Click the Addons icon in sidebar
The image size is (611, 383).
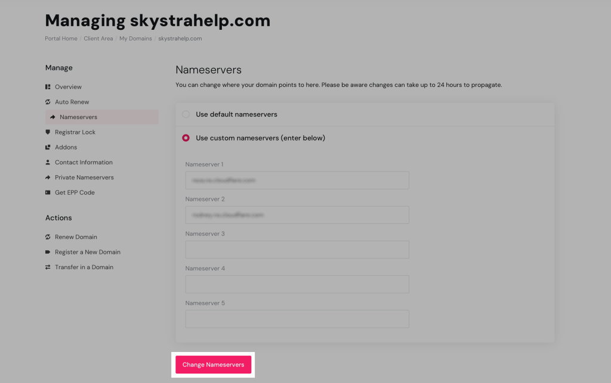(48, 147)
